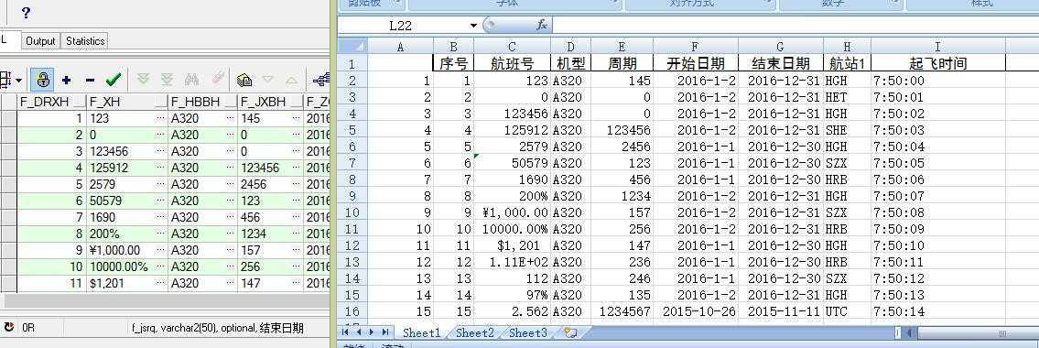Click the status bar icon left of 0R
This screenshot has width=1039, height=348.
pyautogui.click(x=8, y=328)
